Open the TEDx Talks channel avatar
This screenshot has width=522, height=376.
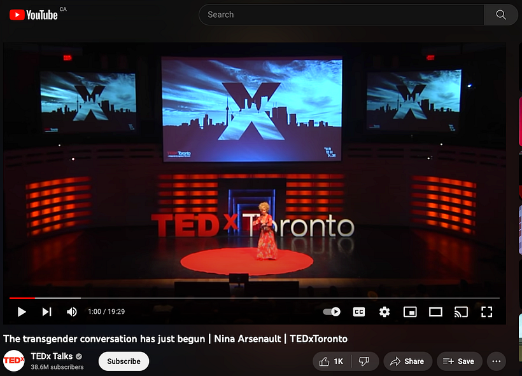point(13,360)
